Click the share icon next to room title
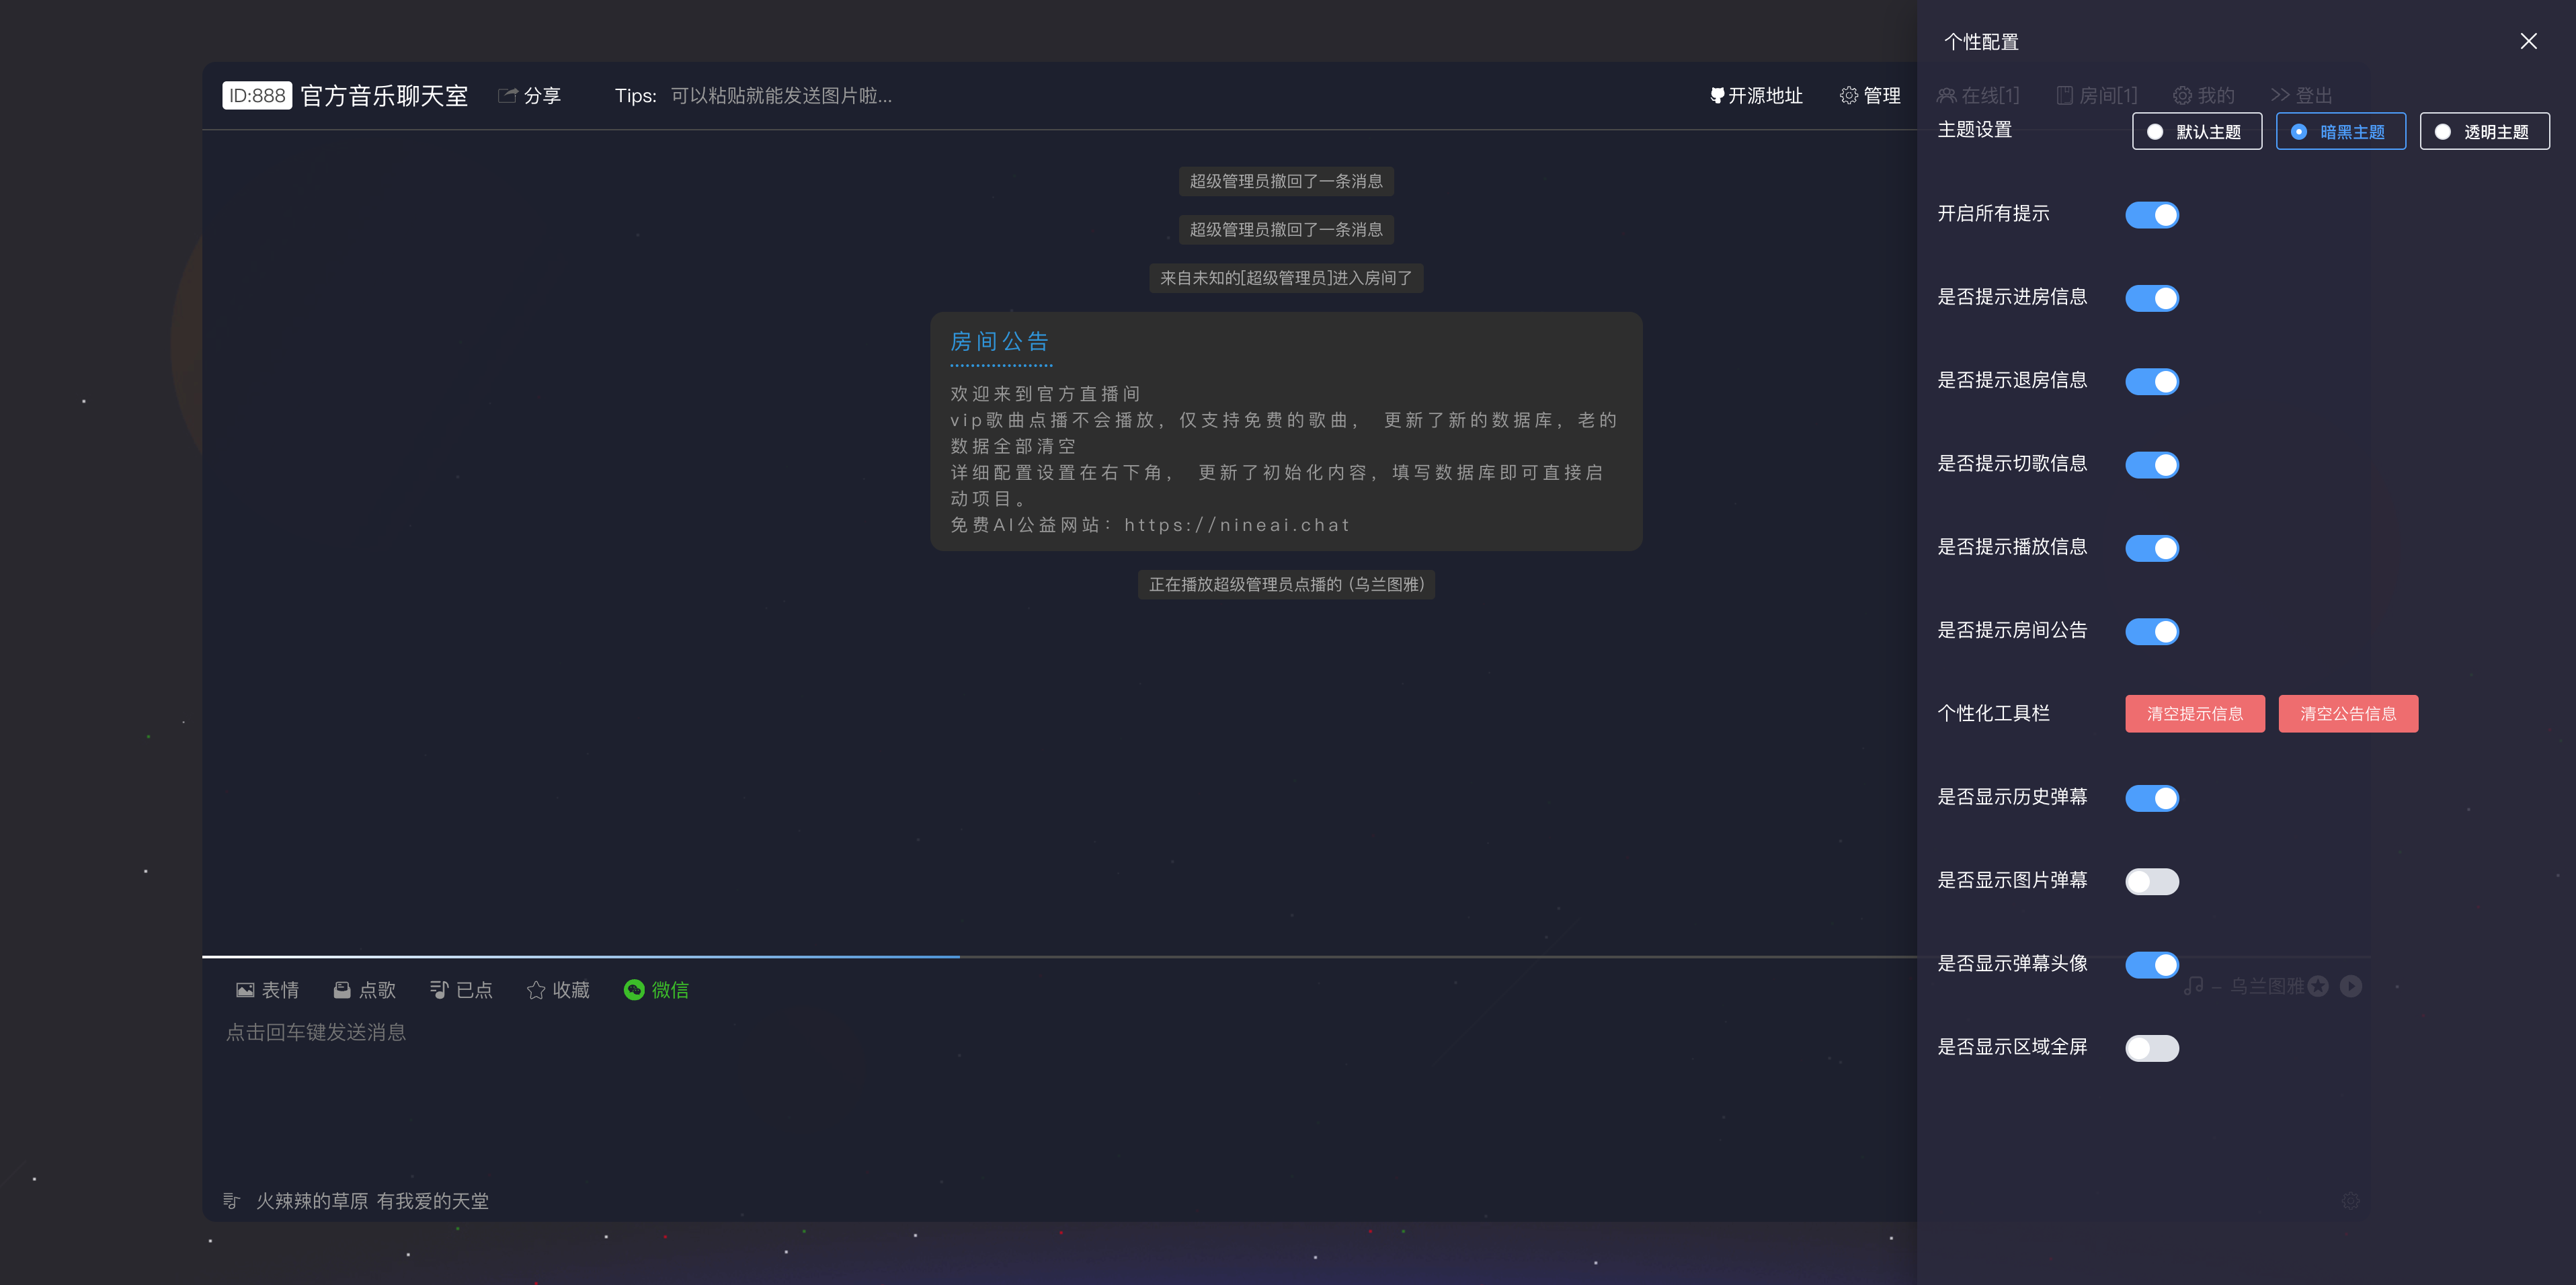 click(x=508, y=95)
